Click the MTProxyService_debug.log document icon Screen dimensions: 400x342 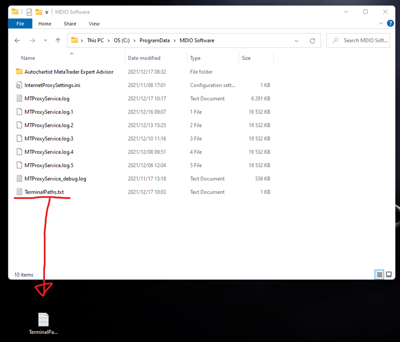[19, 178]
